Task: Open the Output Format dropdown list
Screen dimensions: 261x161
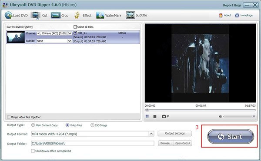Action: point(151,134)
